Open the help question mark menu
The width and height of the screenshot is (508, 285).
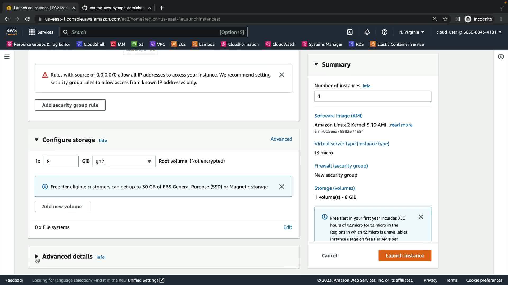[x=384, y=32]
